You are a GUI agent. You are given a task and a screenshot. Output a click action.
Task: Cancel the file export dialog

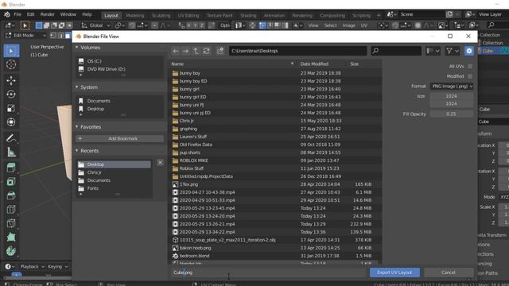pos(449,272)
